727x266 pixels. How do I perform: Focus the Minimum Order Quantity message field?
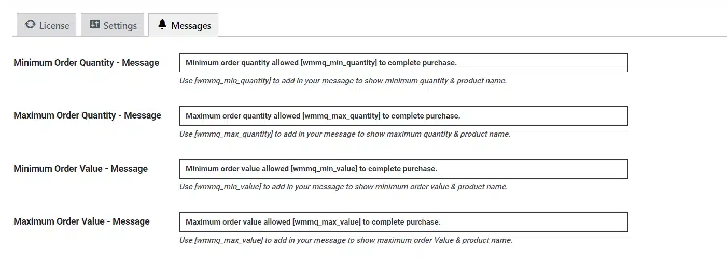pos(403,63)
